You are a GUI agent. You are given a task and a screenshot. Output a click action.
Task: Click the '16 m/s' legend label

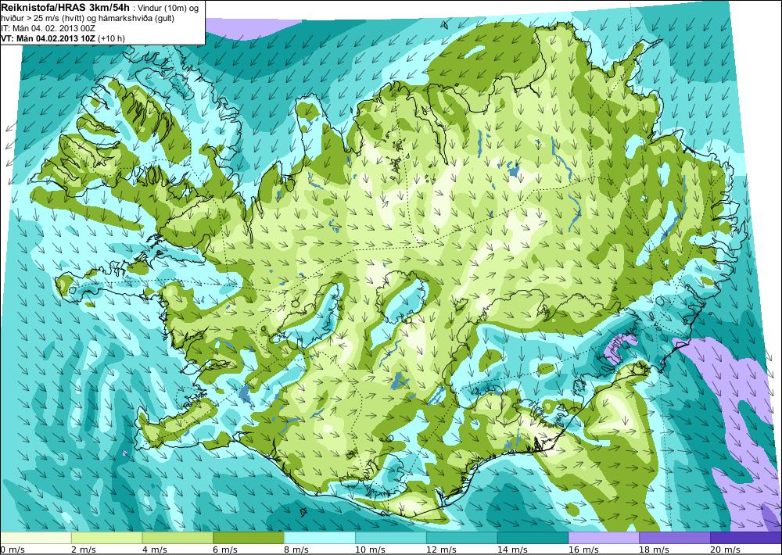584,550
